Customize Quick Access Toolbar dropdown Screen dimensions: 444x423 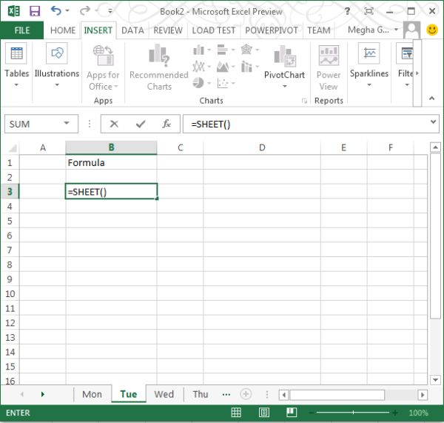click(x=110, y=11)
